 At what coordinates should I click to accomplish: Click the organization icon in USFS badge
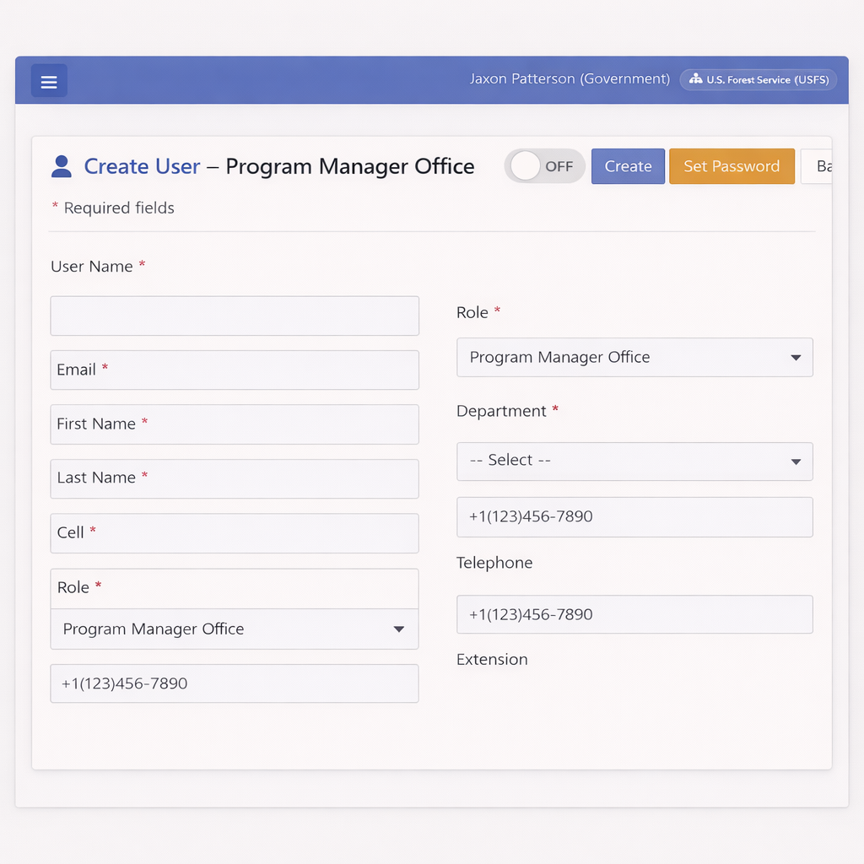(x=695, y=79)
